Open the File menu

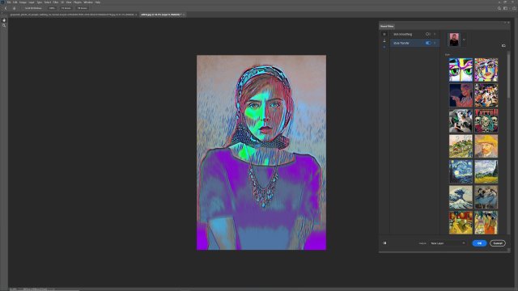tap(9, 2)
